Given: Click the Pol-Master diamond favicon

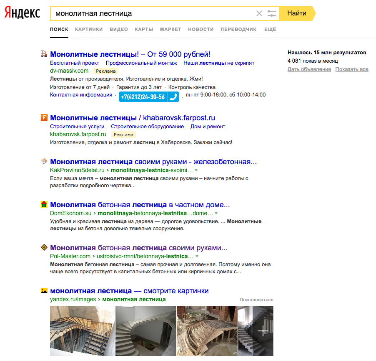Looking at the screenshot, I should point(44,248).
